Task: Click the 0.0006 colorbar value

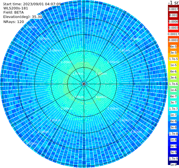Action: pos(173,22)
